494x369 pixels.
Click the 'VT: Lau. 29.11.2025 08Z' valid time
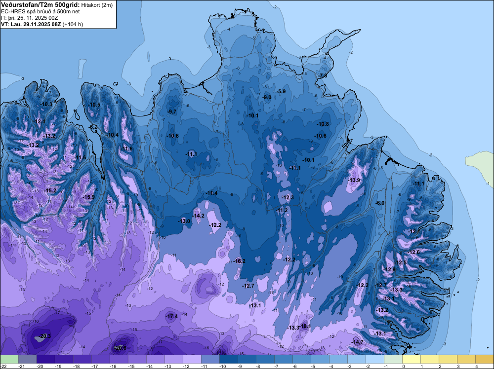point(31,24)
